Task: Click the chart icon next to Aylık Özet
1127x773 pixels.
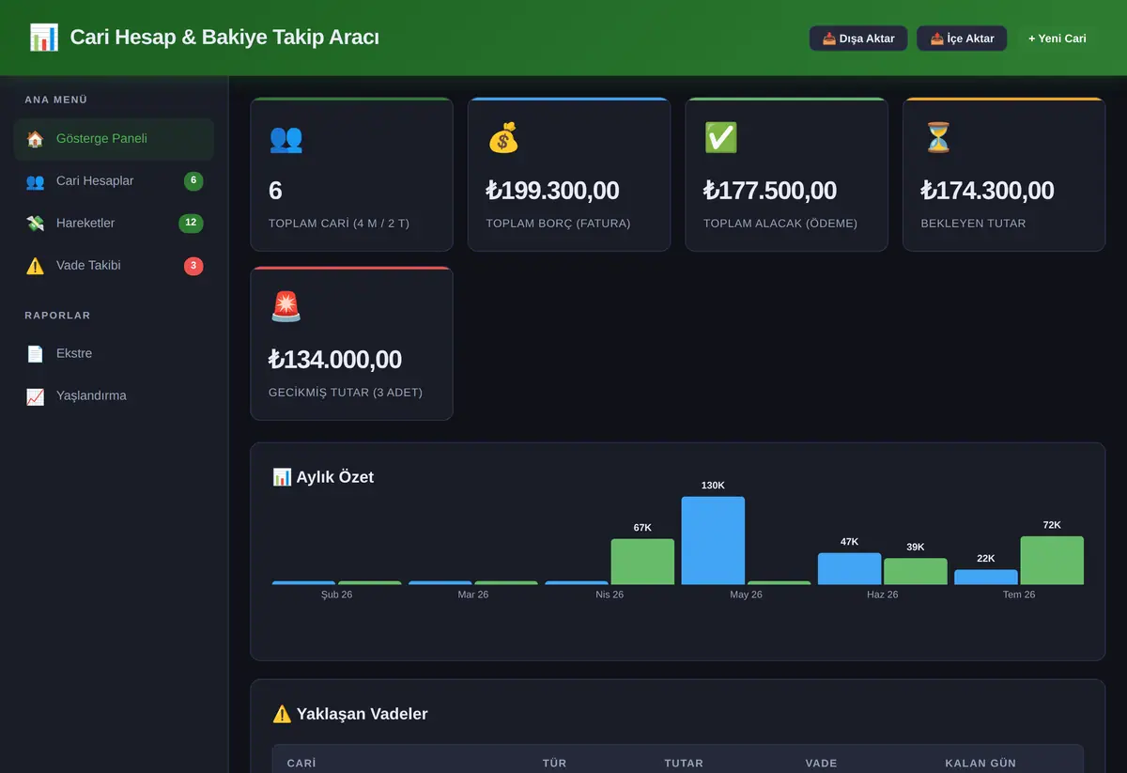Action: click(x=282, y=477)
